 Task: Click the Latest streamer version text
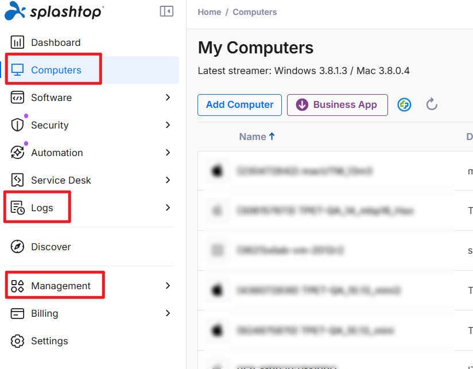[304, 71]
